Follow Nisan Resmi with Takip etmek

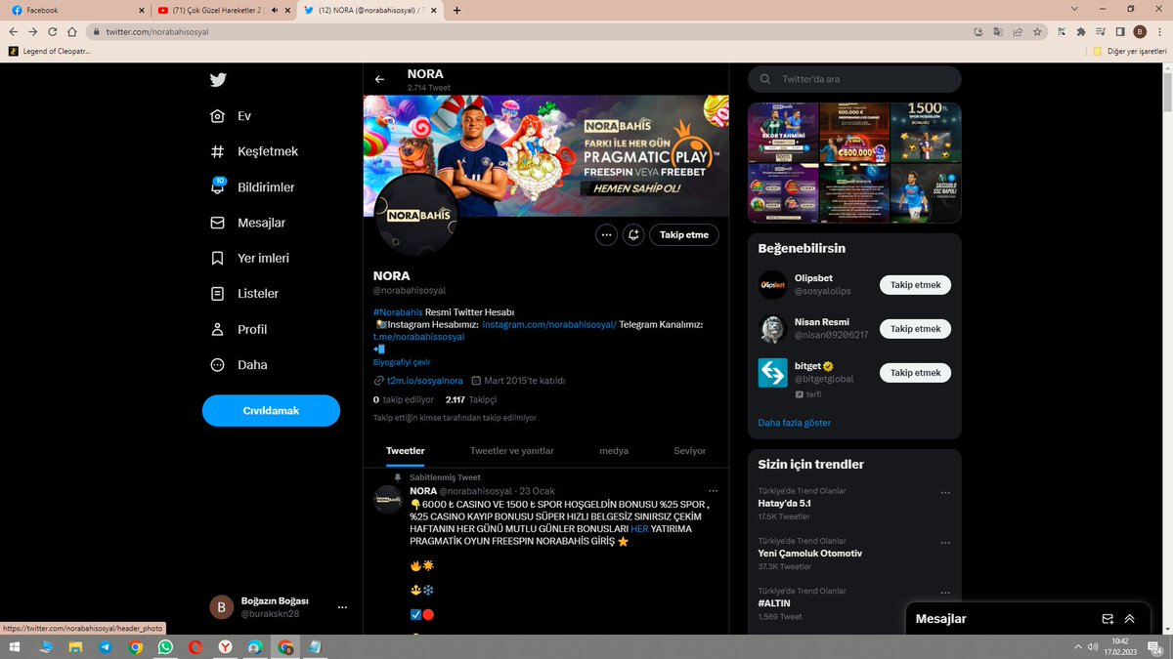point(915,329)
